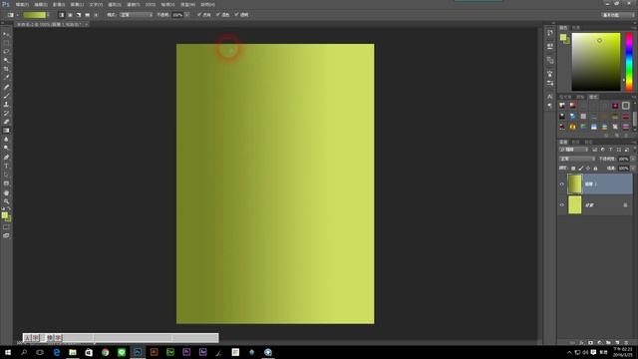The image size is (638, 359).
Task: Select the Quick Selection tool
Action: pyautogui.click(x=6, y=60)
